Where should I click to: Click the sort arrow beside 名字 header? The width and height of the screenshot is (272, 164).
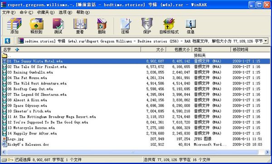click(17, 50)
